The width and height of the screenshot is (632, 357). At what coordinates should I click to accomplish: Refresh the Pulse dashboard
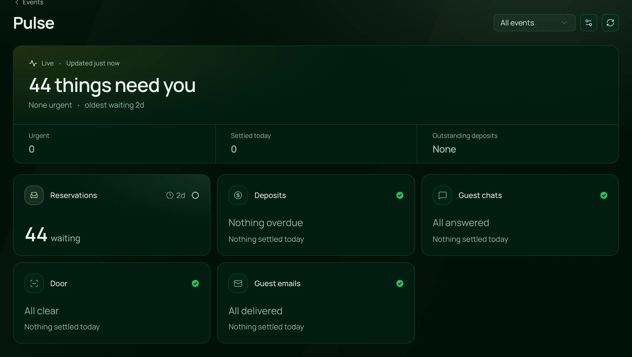pos(610,23)
